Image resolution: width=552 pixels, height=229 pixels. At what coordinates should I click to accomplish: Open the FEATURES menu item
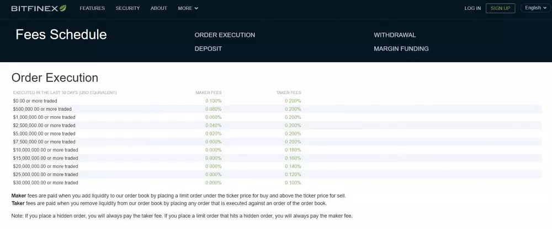(x=92, y=8)
